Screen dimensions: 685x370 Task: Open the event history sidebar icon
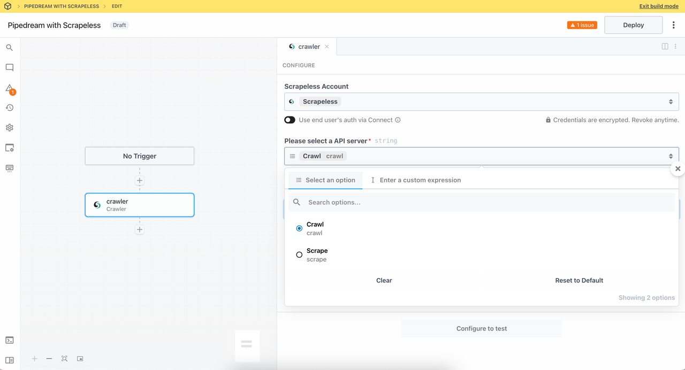coord(9,107)
